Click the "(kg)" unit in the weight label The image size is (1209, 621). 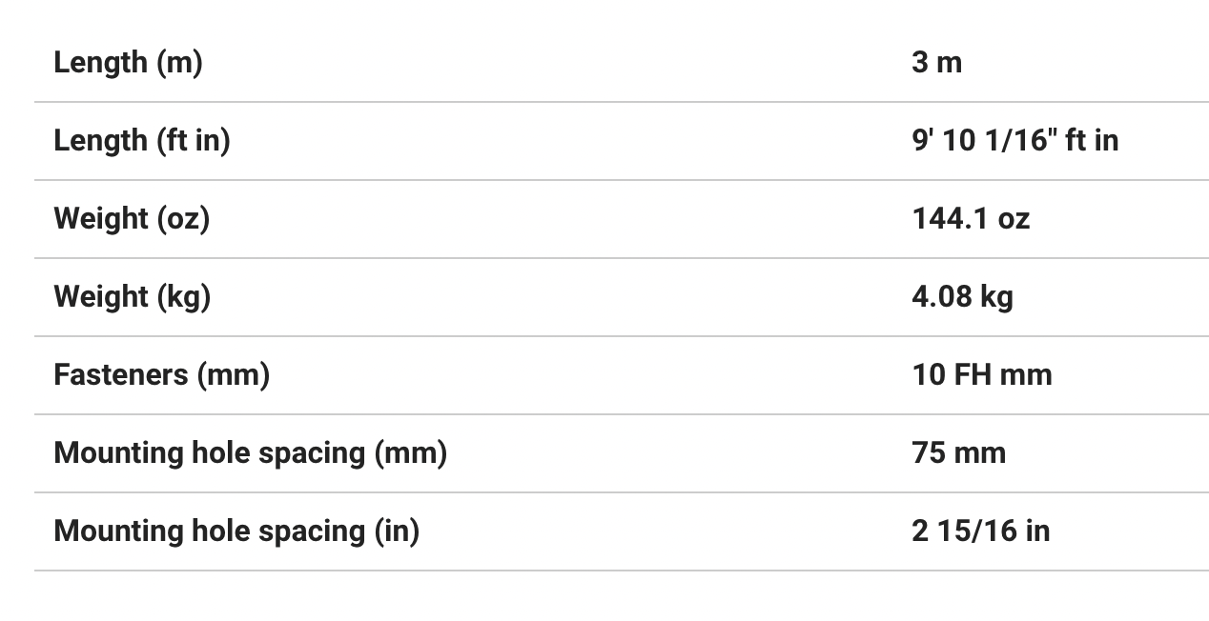click(185, 297)
